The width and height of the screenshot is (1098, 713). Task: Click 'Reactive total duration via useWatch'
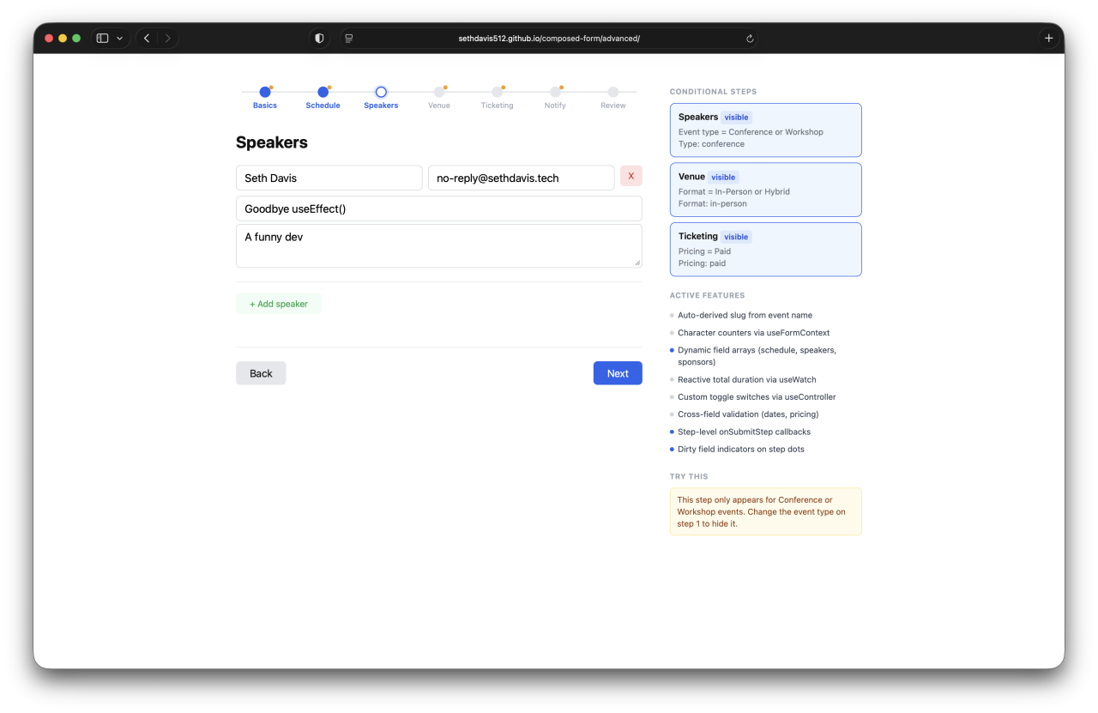pyautogui.click(x=747, y=379)
